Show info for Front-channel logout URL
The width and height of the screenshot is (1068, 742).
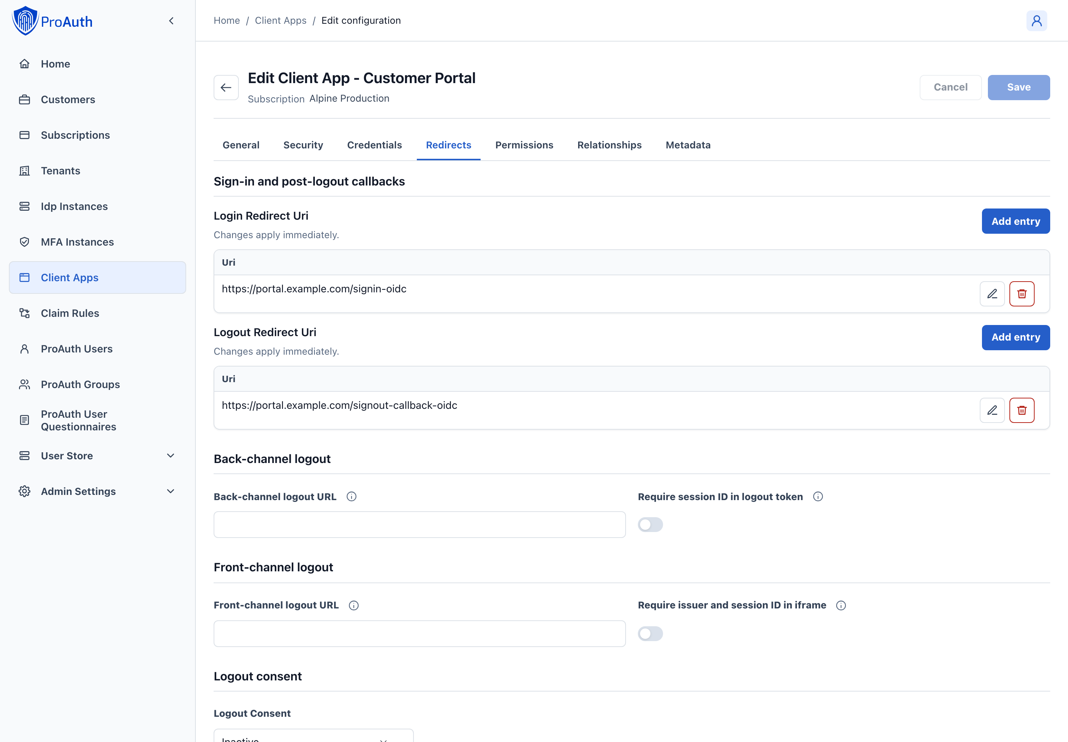[x=354, y=605]
